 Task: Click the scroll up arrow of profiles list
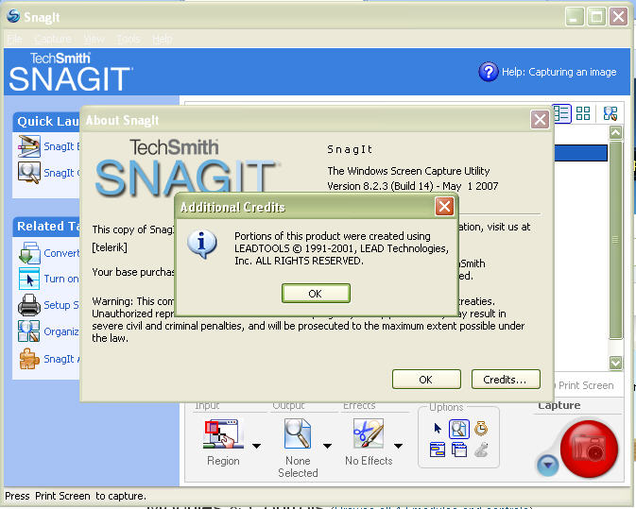point(615,132)
